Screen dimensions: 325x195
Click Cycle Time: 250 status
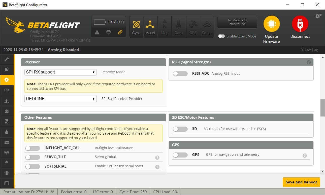133,192
